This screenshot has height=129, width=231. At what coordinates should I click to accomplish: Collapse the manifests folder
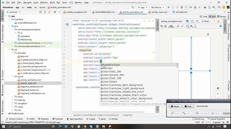point(9,19)
